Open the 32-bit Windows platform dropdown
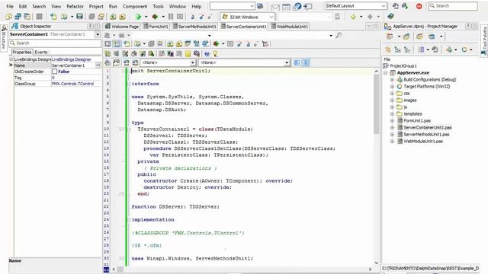 point(271,17)
